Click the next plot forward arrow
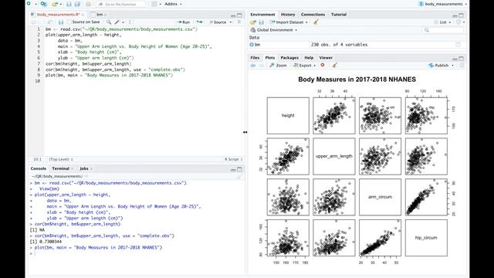 point(261,65)
